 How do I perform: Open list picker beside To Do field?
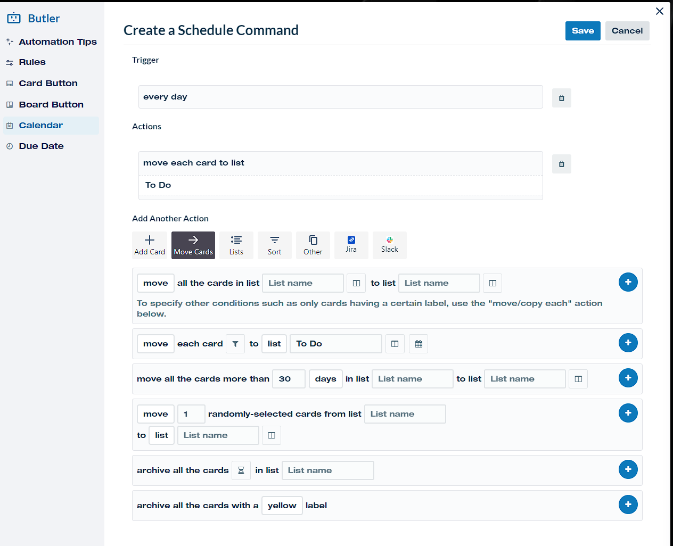pyautogui.click(x=395, y=344)
